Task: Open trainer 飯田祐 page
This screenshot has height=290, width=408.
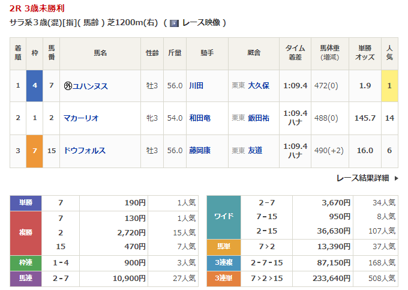Action: tap(259, 118)
